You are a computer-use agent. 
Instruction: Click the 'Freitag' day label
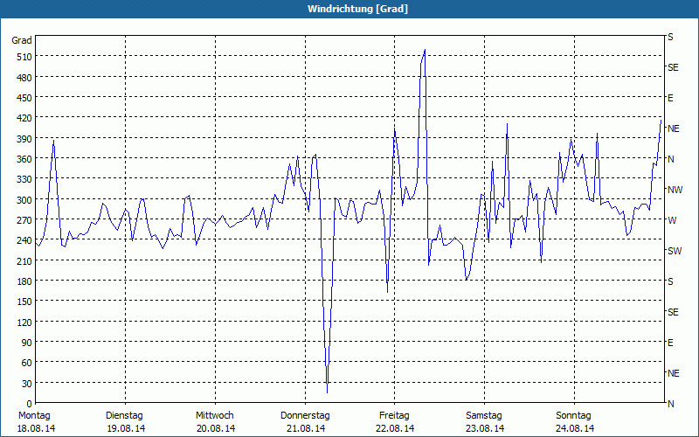tap(394, 416)
